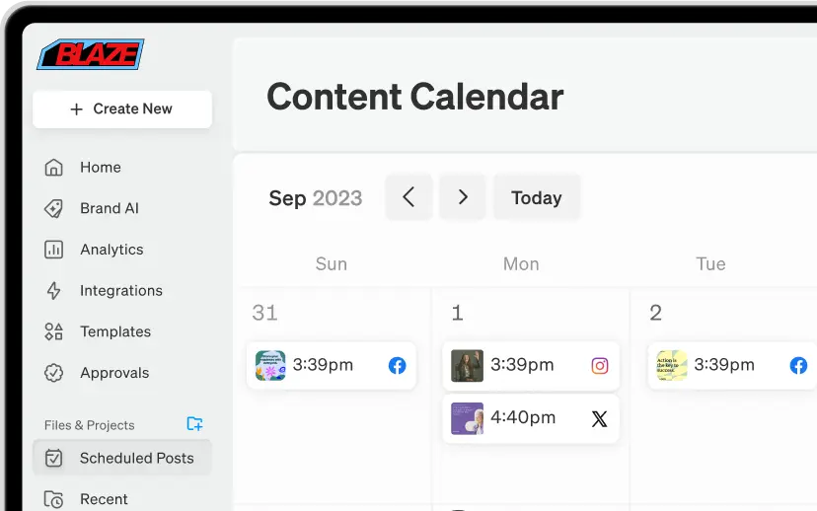Click the Brand AI tag icon
817x511 pixels.
point(54,208)
